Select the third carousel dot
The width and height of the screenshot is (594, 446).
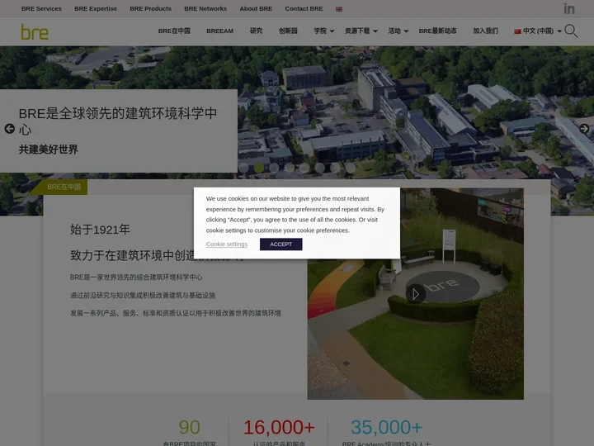tap(274, 167)
